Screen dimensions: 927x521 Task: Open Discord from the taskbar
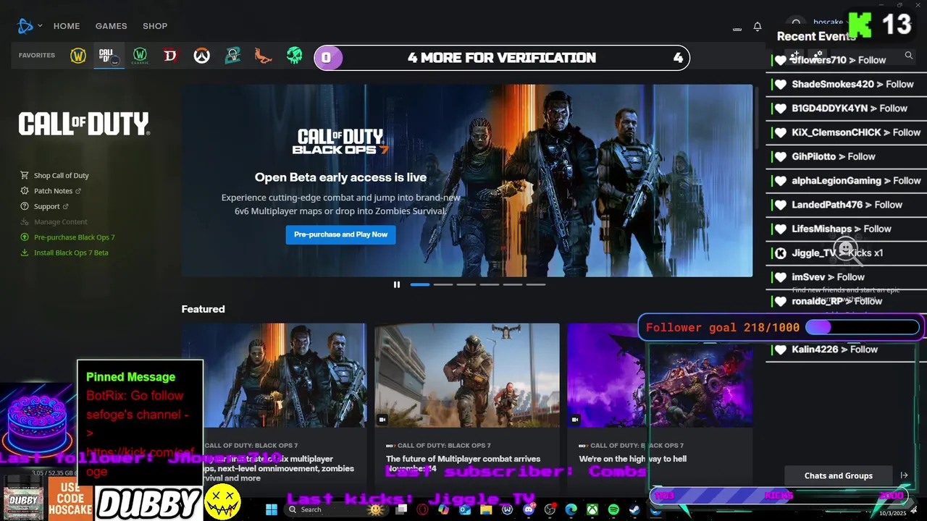[529, 509]
